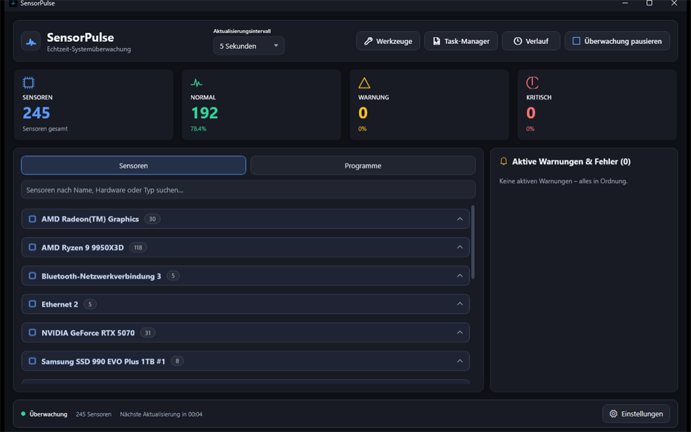Click the AMD Radeon(TM) Graphics hardware icon

[32, 219]
